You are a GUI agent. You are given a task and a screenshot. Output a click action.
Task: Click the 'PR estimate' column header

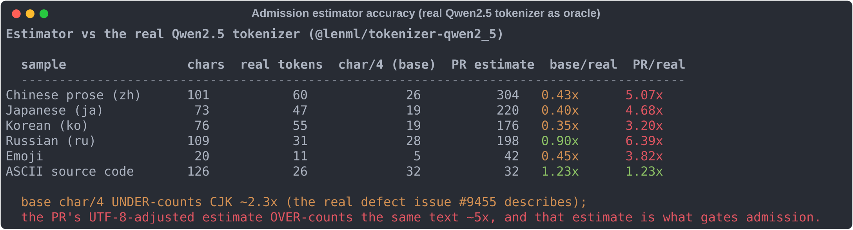click(x=493, y=65)
